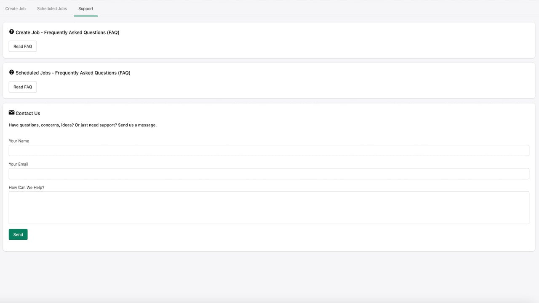Submit the form with the Send button

pos(18,234)
